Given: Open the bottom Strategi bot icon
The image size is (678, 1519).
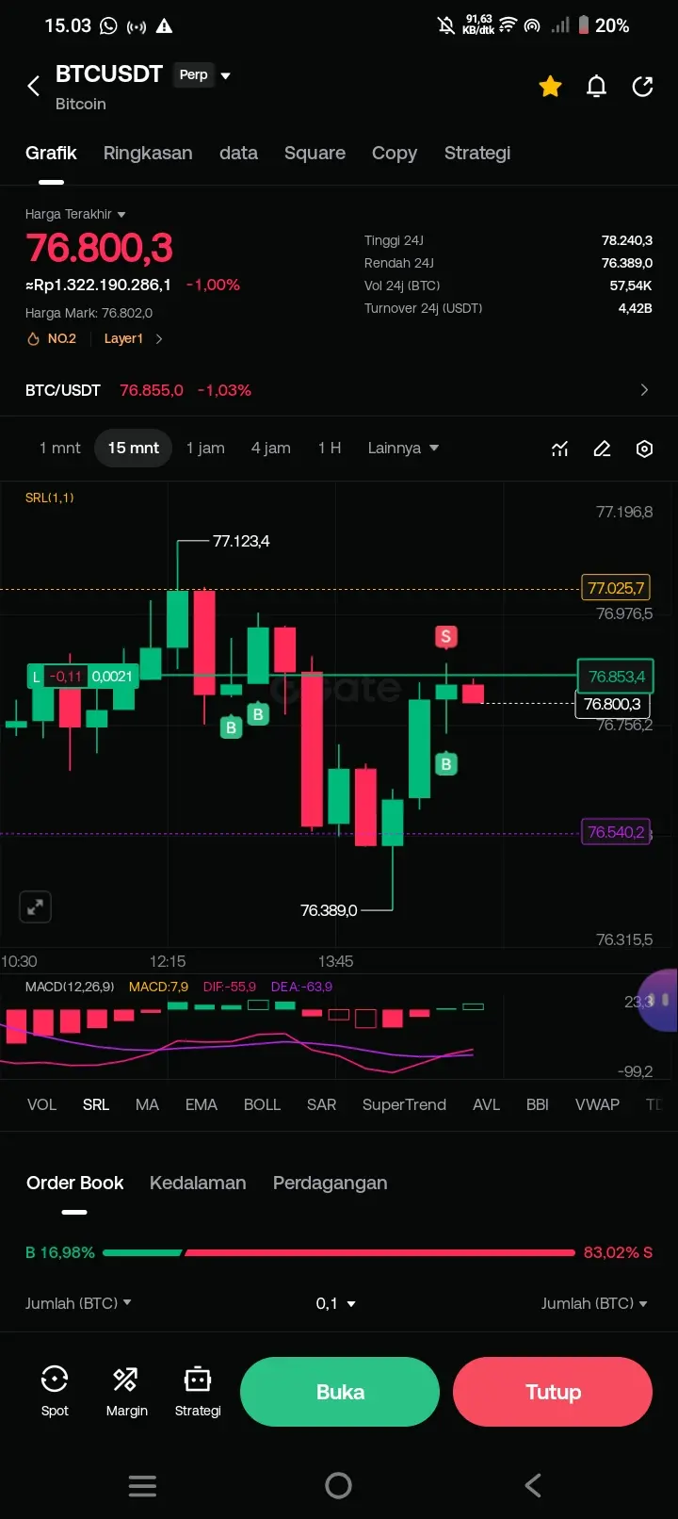Looking at the screenshot, I should click(198, 1392).
